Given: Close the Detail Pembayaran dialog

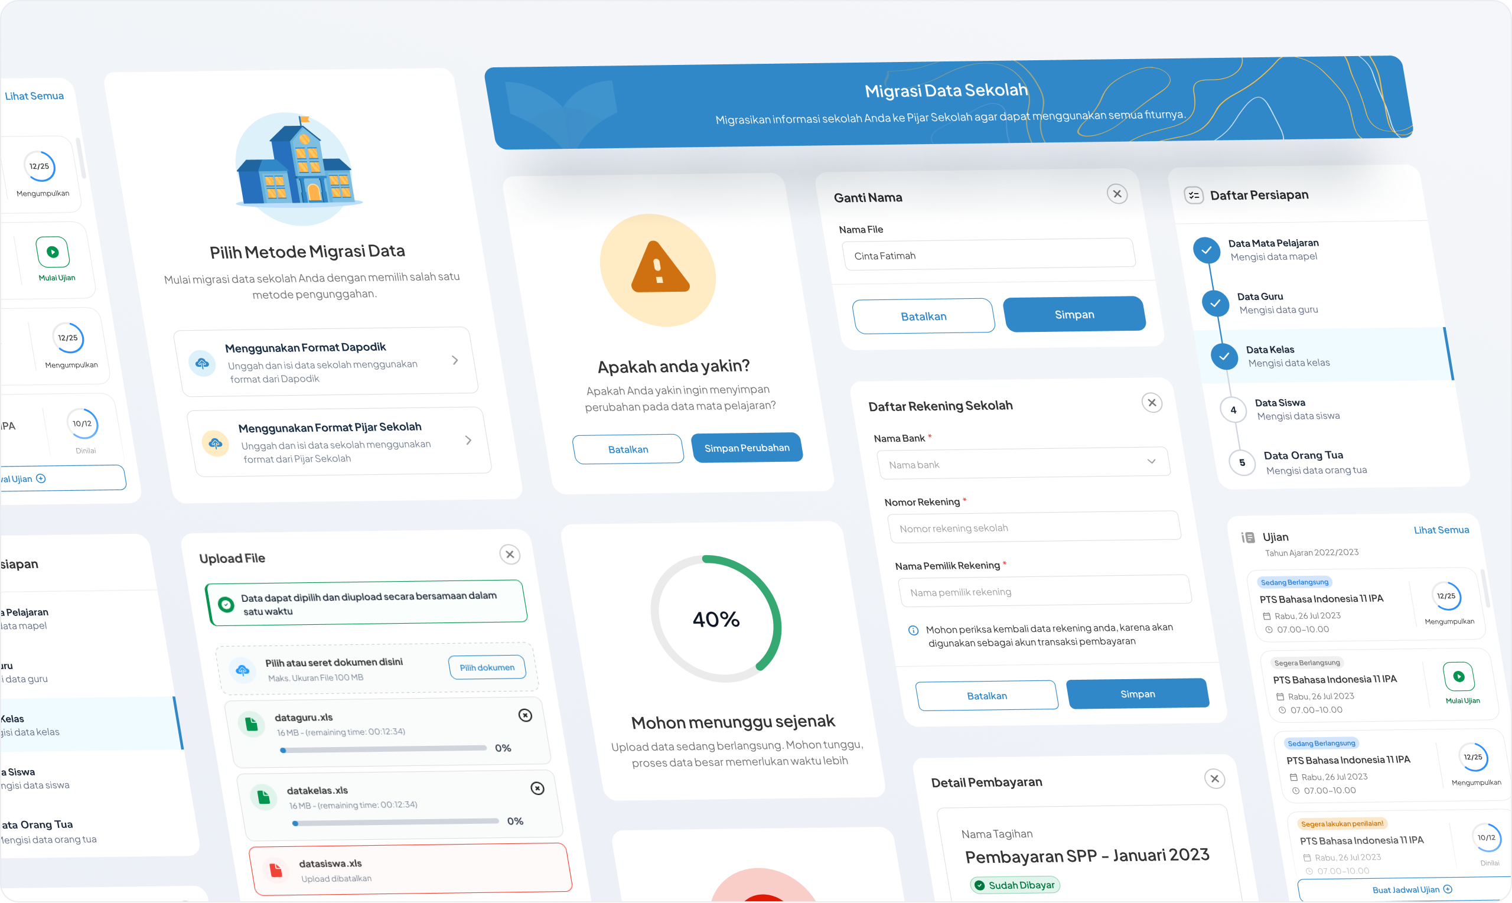Looking at the screenshot, I should pos(1214,779).
